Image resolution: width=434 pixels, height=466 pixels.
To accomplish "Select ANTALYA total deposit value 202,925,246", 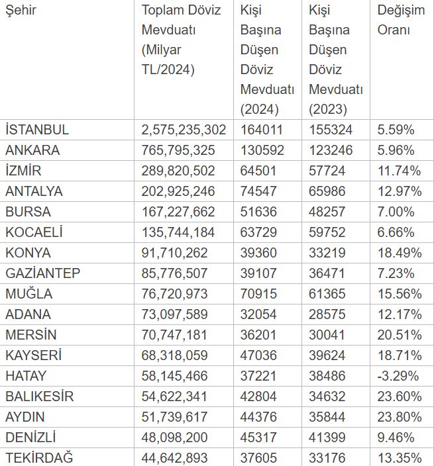I will coord(178,191).
